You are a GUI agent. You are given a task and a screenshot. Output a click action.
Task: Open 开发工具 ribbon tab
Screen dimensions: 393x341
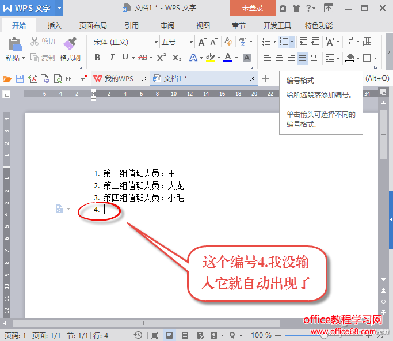tap(277, 25)
